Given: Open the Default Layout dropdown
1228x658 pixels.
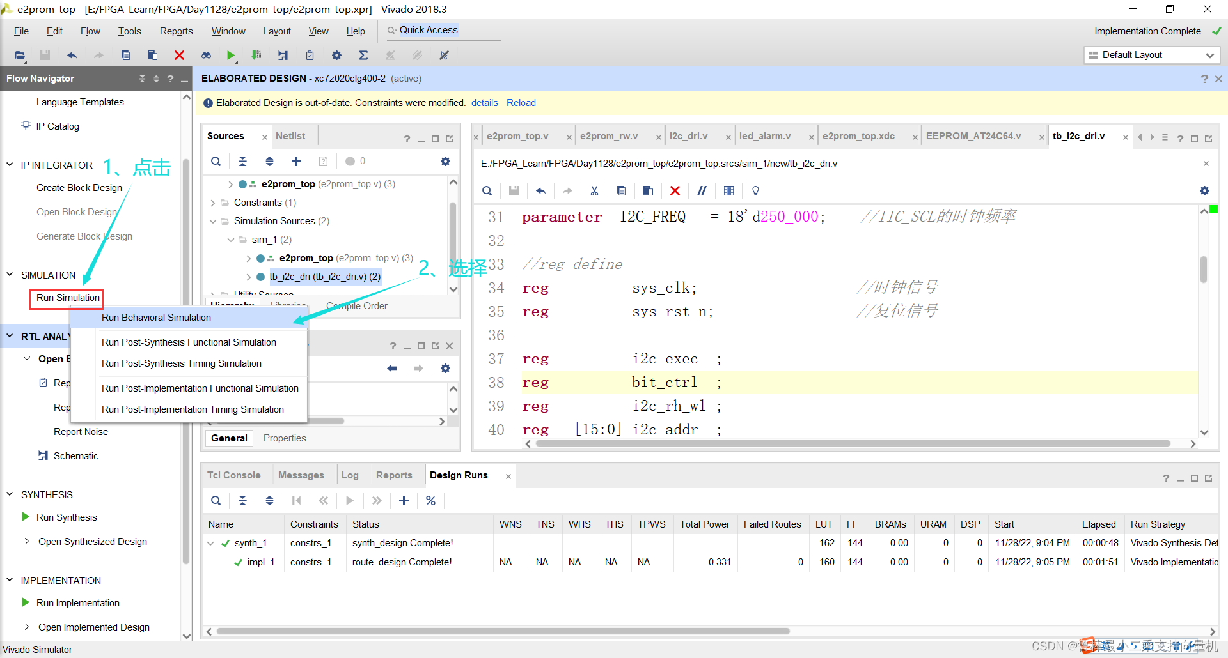Looking at the screenshot, I should click(1152, 55).
